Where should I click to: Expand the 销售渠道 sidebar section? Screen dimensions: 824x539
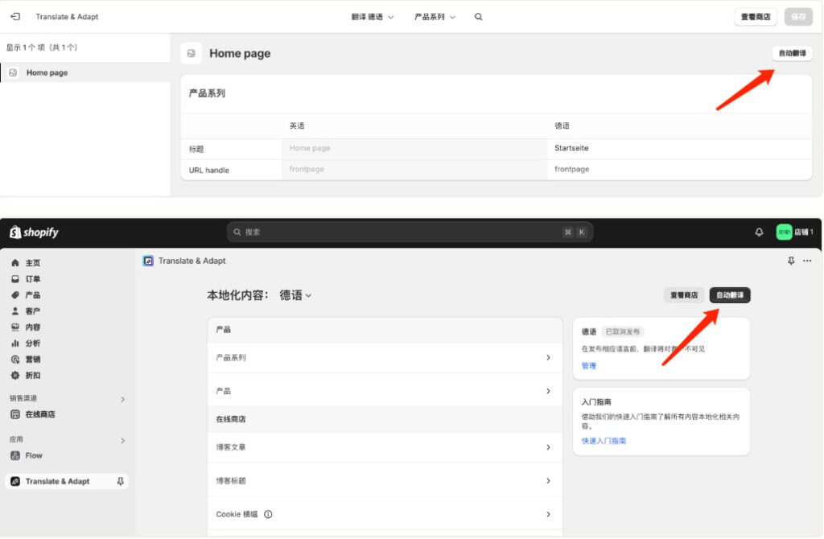(122, 399)
